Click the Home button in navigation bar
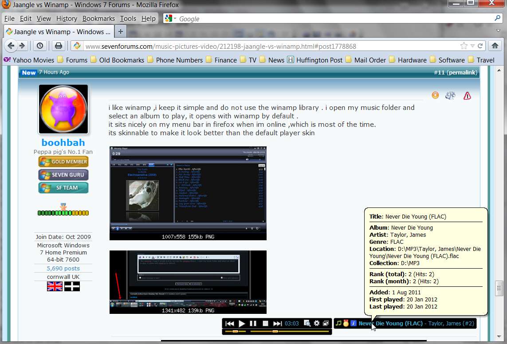The height and width of the screenshot is (344, 507). click(495, 46)
